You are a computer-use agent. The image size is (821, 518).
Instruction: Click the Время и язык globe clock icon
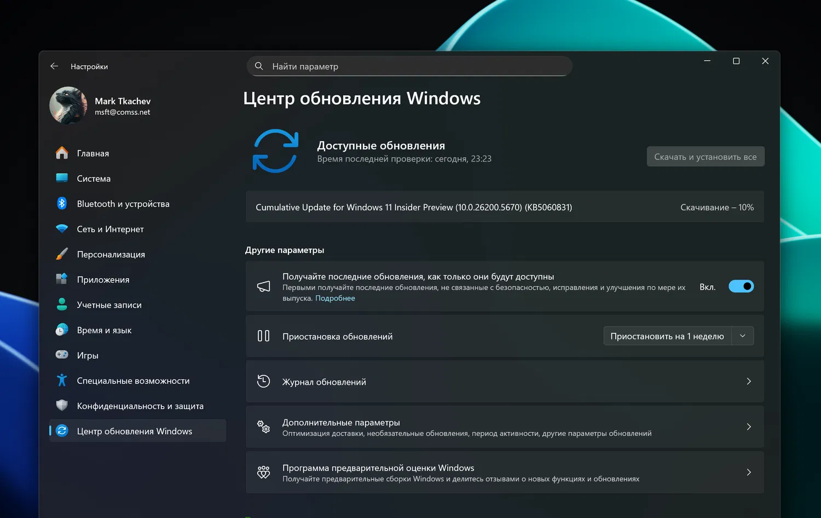[x=62, y=330]
